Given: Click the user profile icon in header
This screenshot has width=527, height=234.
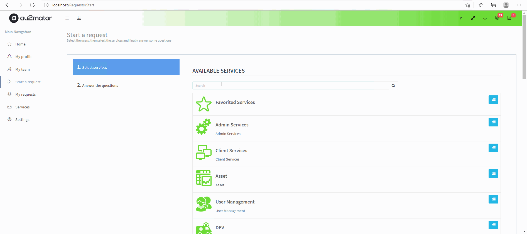Looking at the screenshot, I should [x=79, y=18].
